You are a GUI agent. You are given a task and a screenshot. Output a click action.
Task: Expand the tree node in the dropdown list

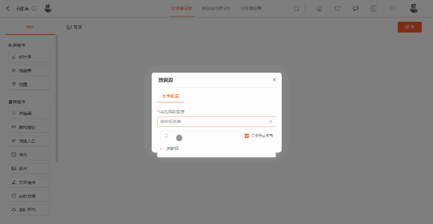[161, 149]
